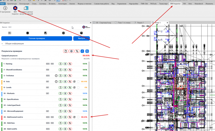Viewport: 215px width, 131px height.
Task: Click the INF tag on 9 - Levels row
Action: coord(47,87)
